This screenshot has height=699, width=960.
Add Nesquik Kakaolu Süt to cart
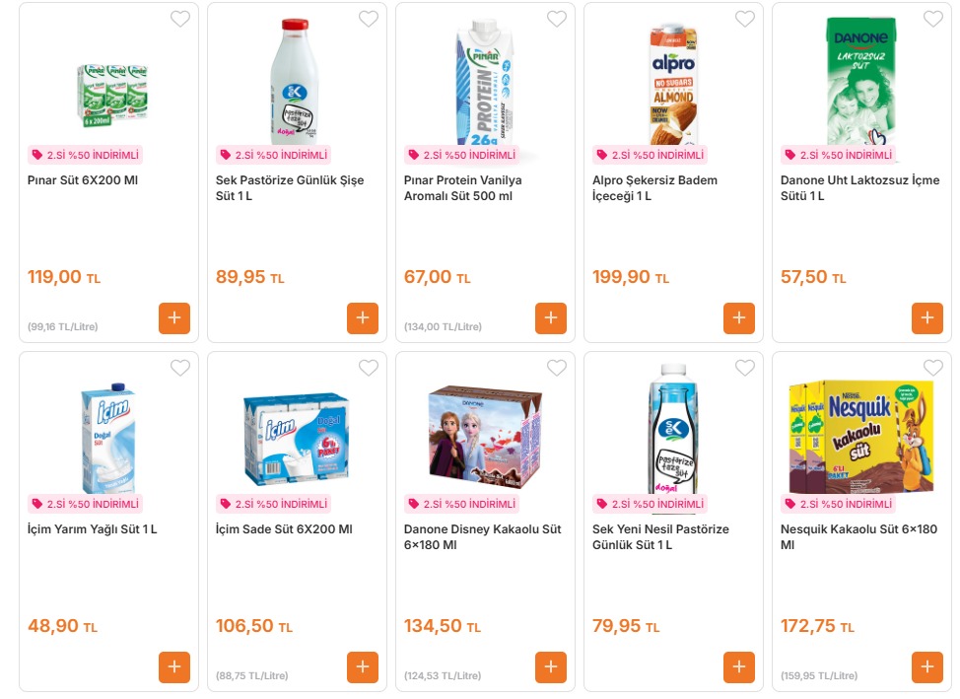[927, 667]
